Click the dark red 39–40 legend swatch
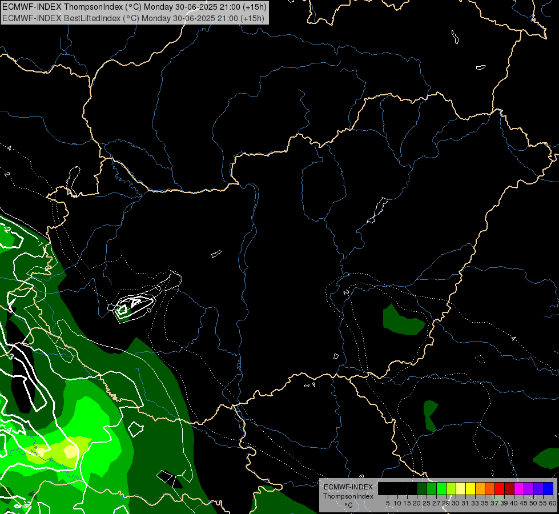 tap(509, 488)
